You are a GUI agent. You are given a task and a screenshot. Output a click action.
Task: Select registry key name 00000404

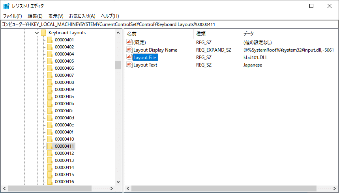tap(64, 54)
